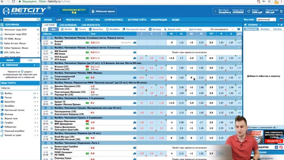Filter live events by Баскетбол
Image resolution: width=284 pixels, height=160 pixels.
[96, 29]
